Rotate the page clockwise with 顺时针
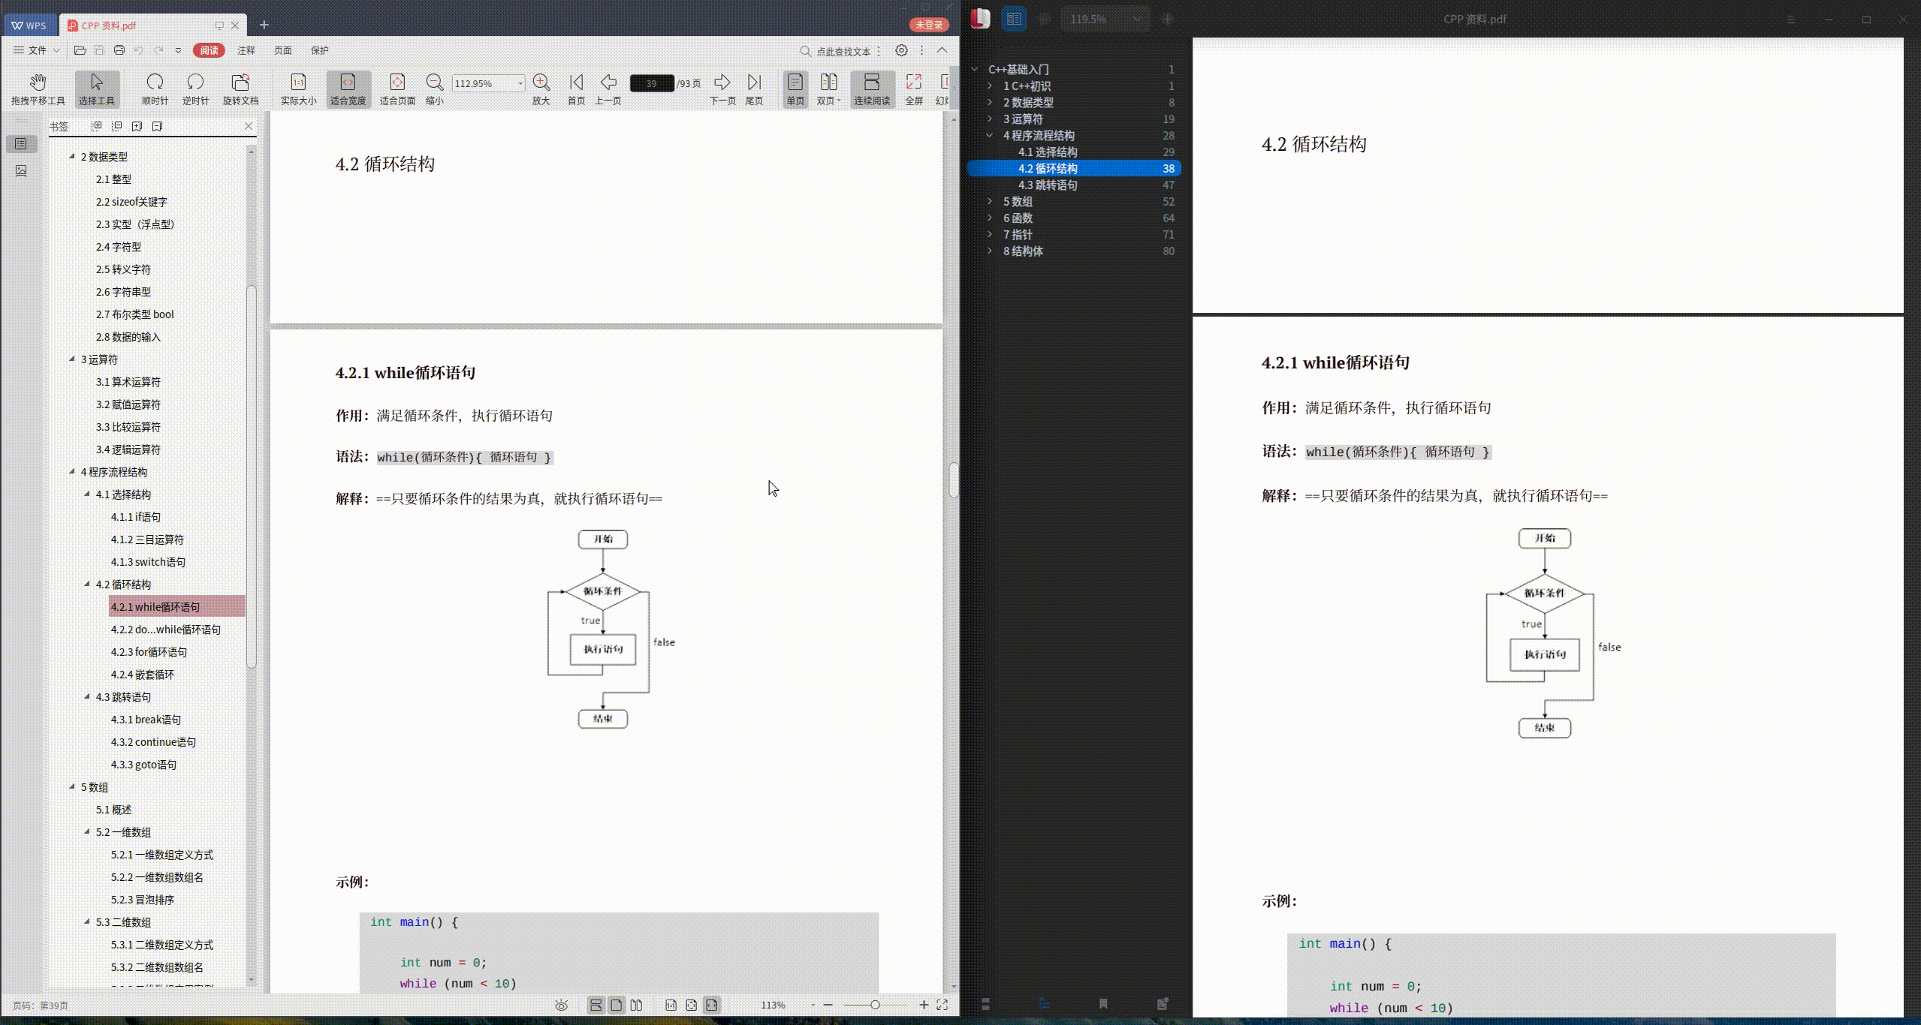 coord(155,87)
